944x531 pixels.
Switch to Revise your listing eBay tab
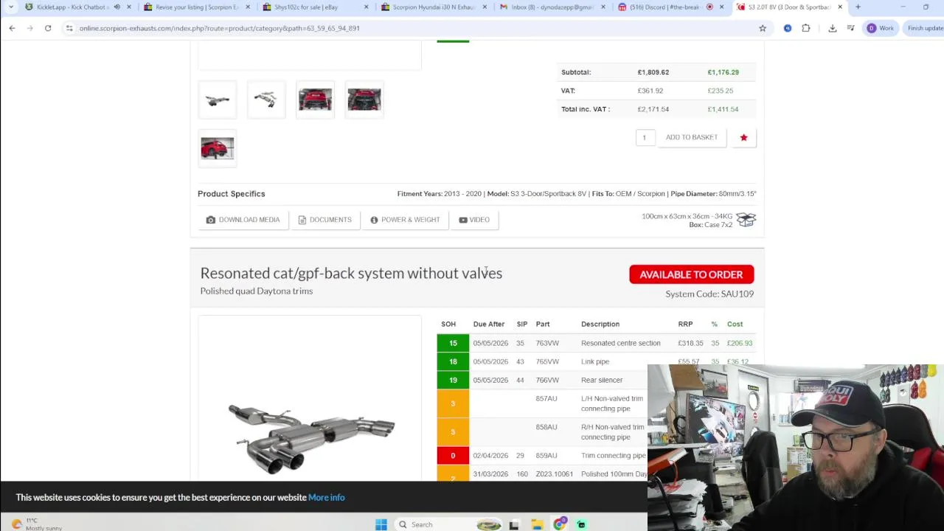point(195,7)
